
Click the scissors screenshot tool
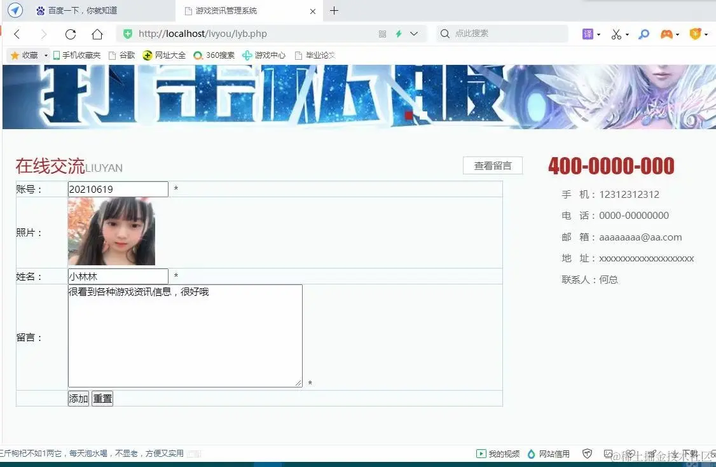pyautogui.click(x=616, y=34)
